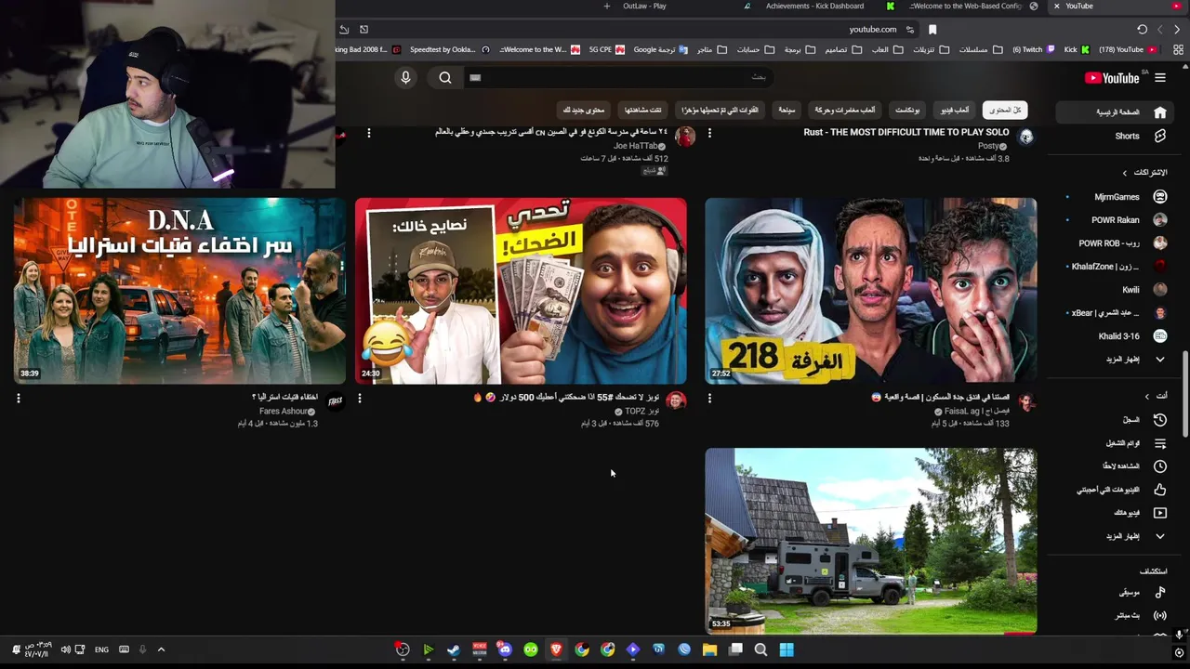Click the search magnifier button
Viewport: 1190px width, 669px height.
coord(445,78)
